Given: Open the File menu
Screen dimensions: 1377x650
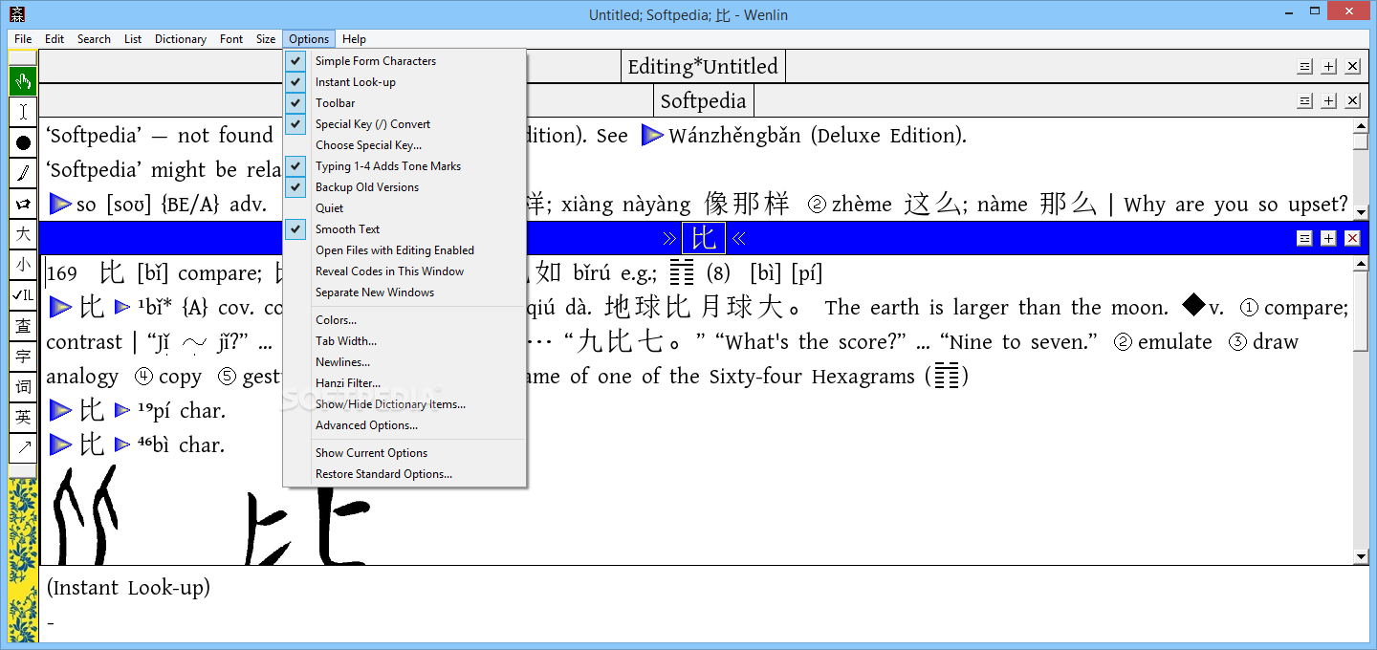Looking at the screenshot, I should (x=23, y=39).
